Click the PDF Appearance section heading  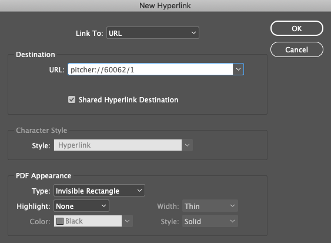click(44, 176)
